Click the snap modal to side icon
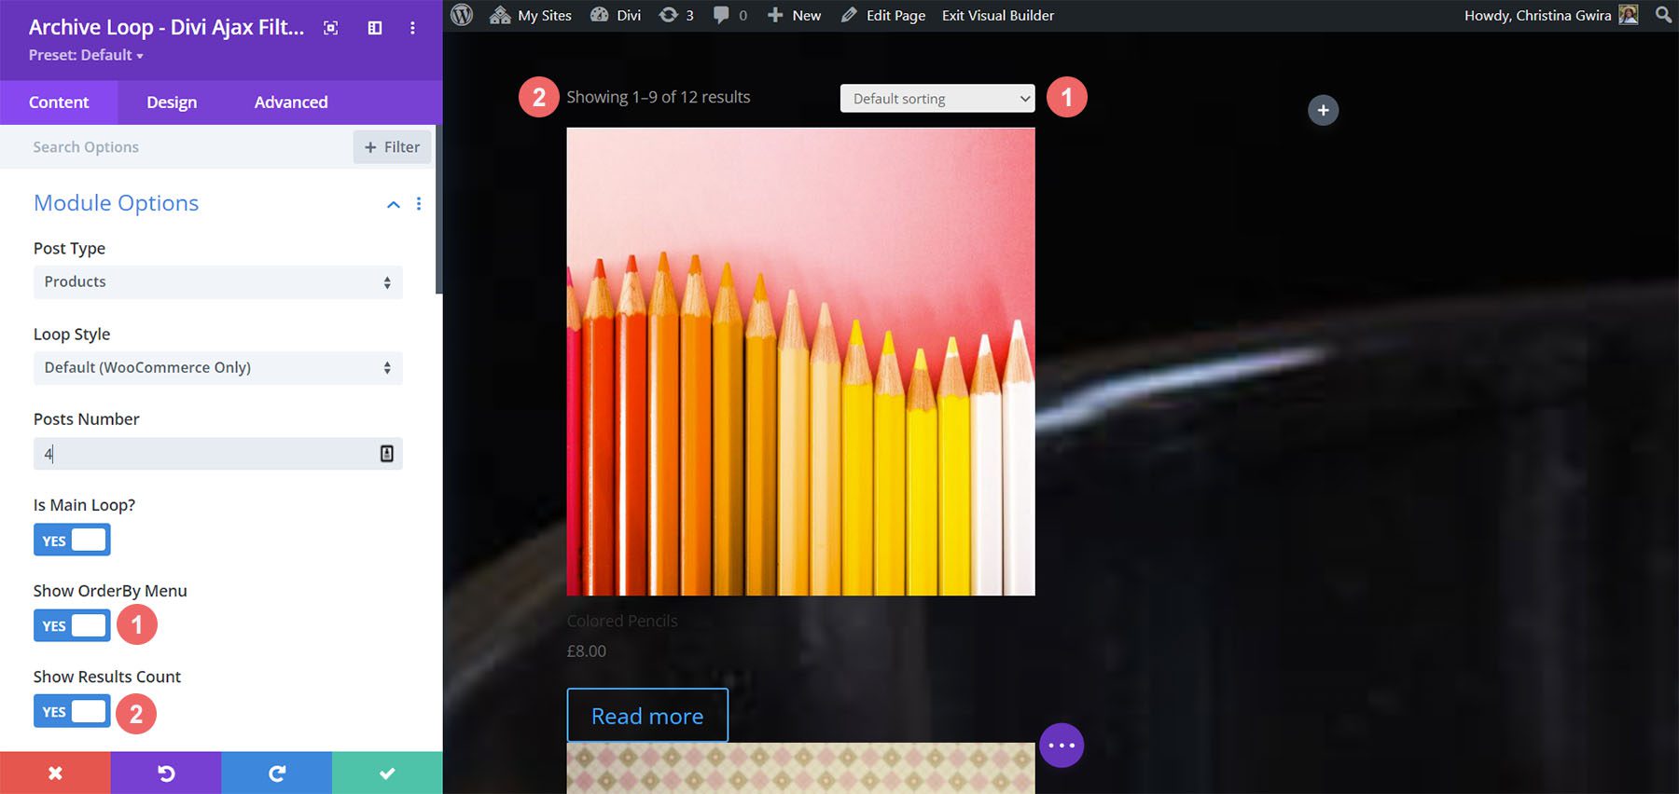1679x794 pixels. (x=375, y=28)
